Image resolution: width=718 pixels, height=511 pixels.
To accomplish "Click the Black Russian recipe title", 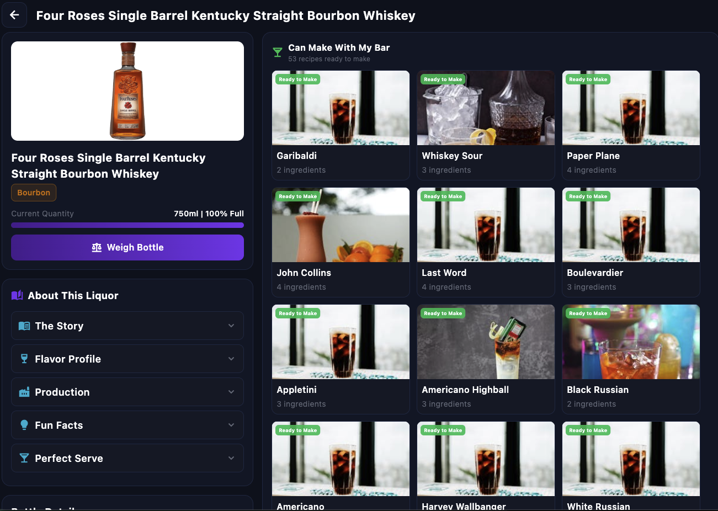I will click(x=598, y=390).
